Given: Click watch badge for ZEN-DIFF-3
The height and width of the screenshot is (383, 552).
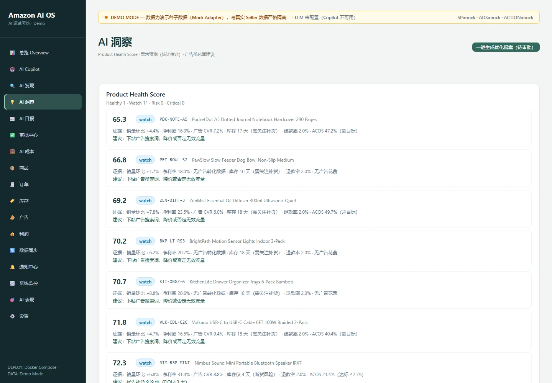Looking at the screenshot, I should pos(145,201).
